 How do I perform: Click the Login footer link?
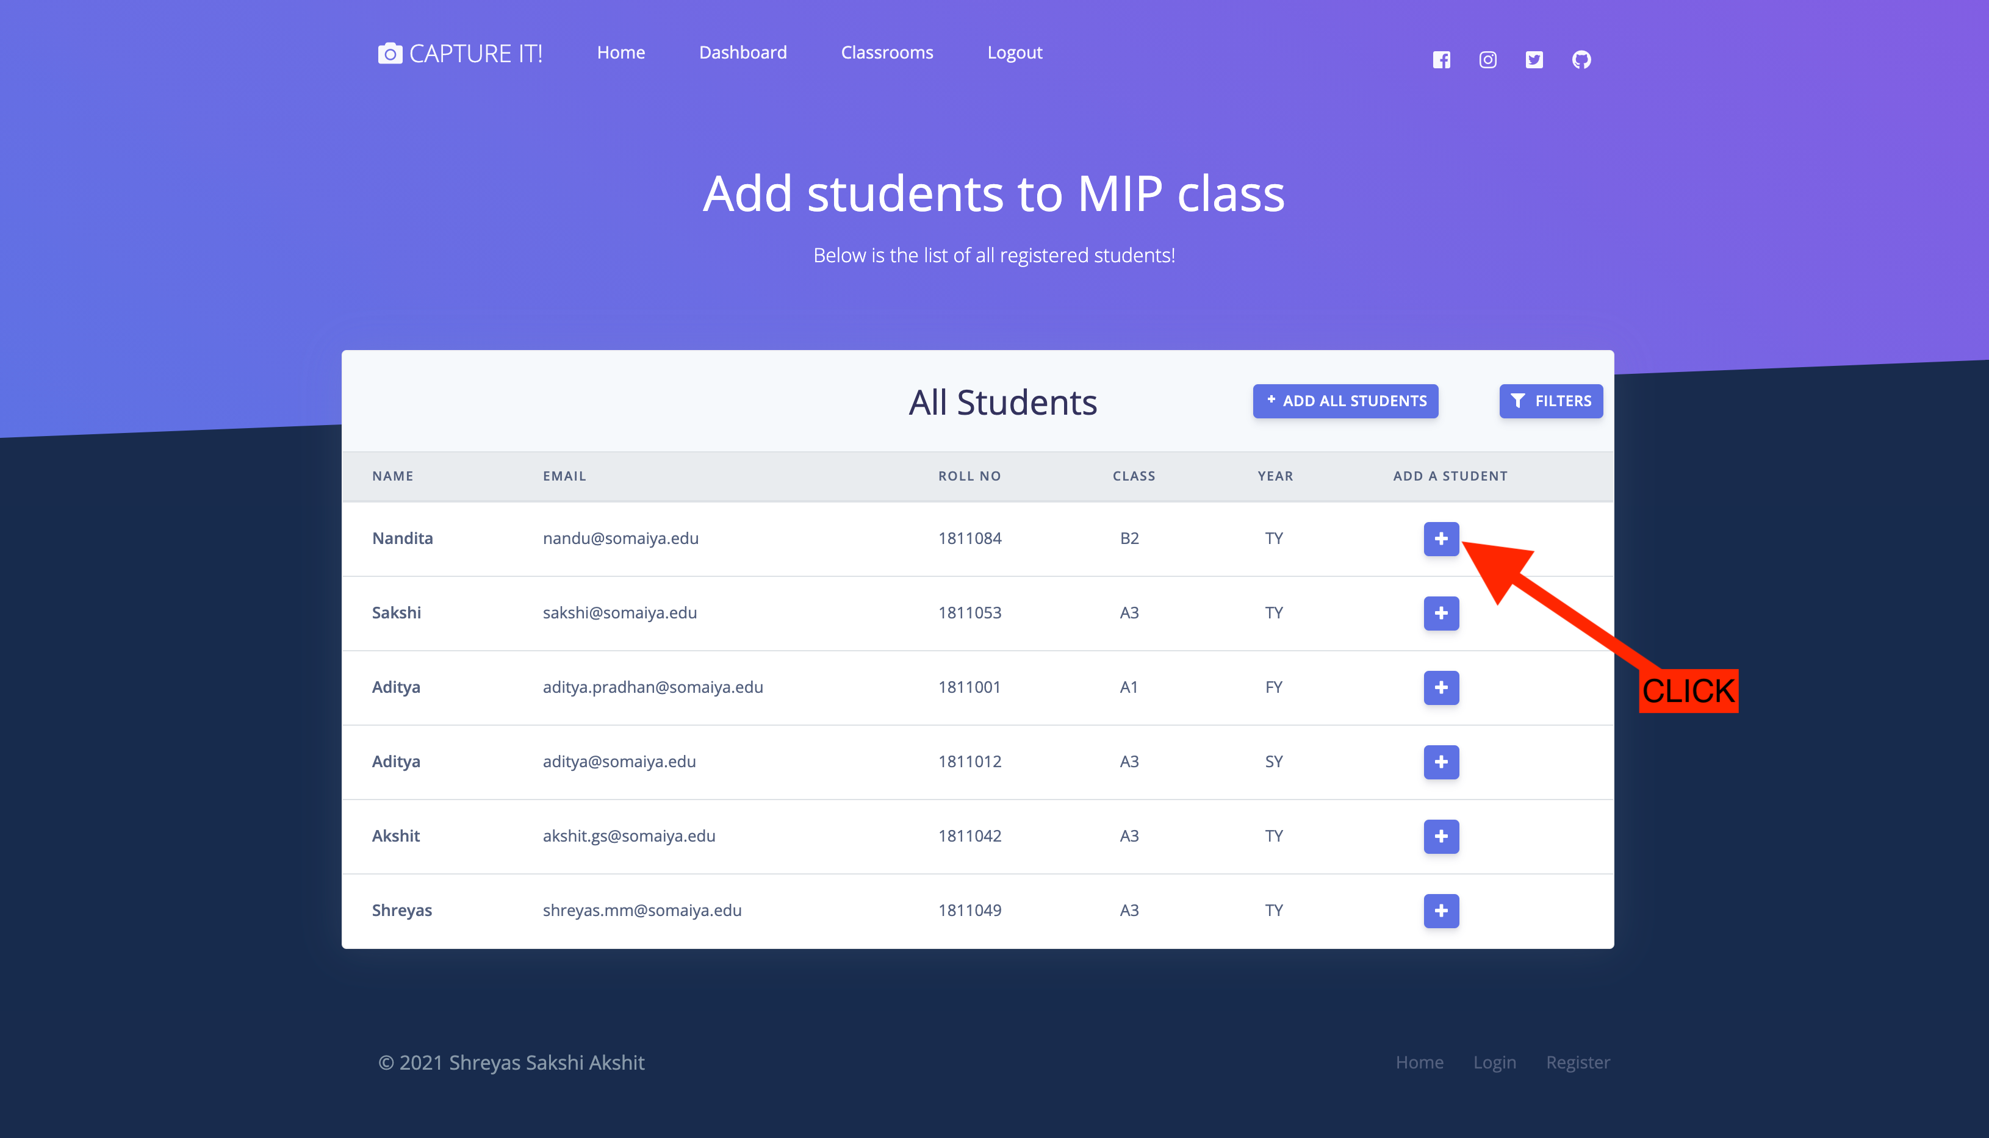pyautogui.click(x=1494, y=1061)
